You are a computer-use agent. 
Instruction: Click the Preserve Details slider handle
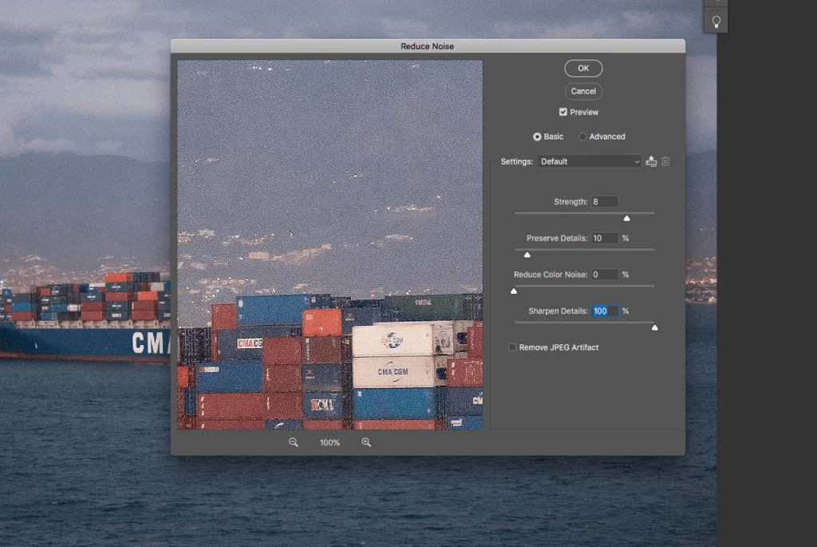coord(527,255)
